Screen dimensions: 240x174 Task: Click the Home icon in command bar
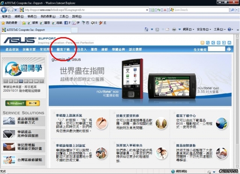pos(147,29)
